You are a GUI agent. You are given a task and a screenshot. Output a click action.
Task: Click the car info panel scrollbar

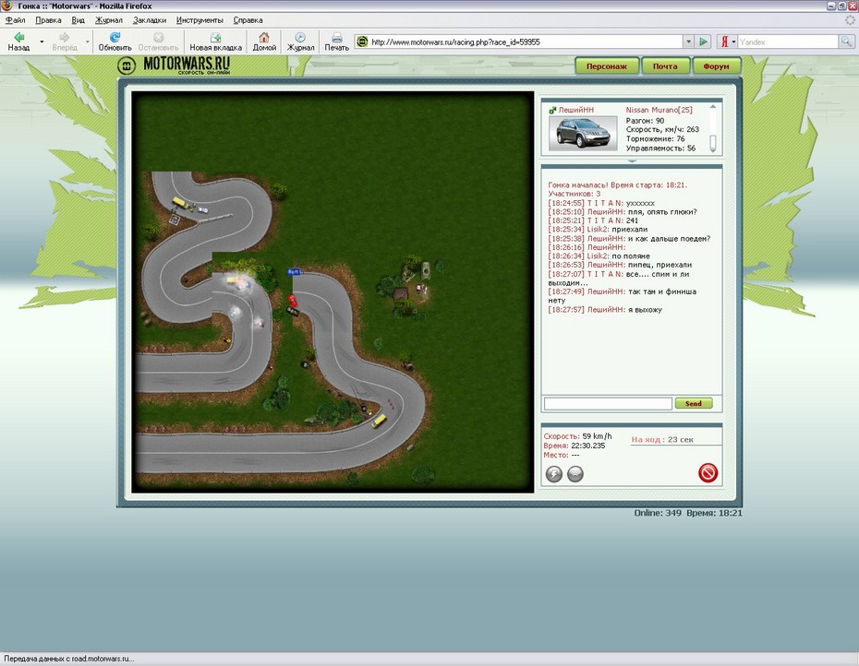tap(713, 127)
